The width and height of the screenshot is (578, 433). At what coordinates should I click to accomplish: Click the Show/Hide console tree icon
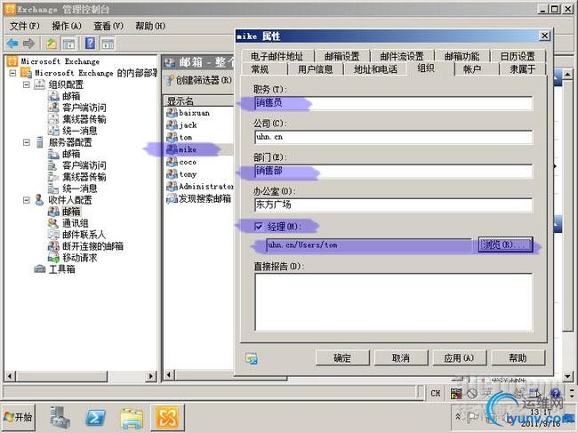coord(68,44)
